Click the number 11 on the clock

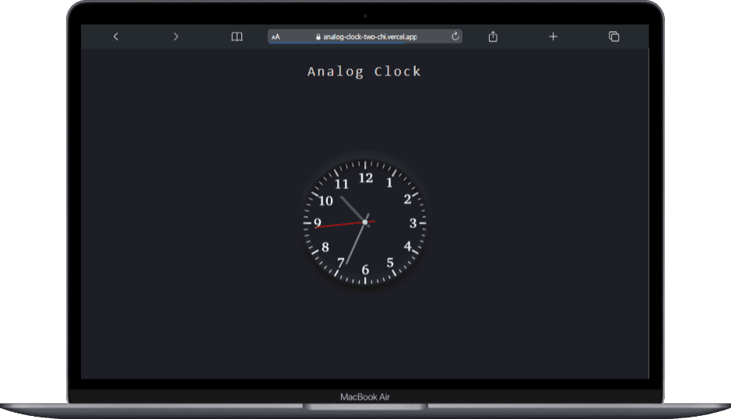341,184
